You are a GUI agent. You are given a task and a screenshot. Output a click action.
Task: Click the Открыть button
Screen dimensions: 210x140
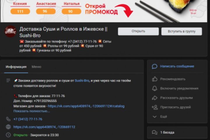[138, 31]
